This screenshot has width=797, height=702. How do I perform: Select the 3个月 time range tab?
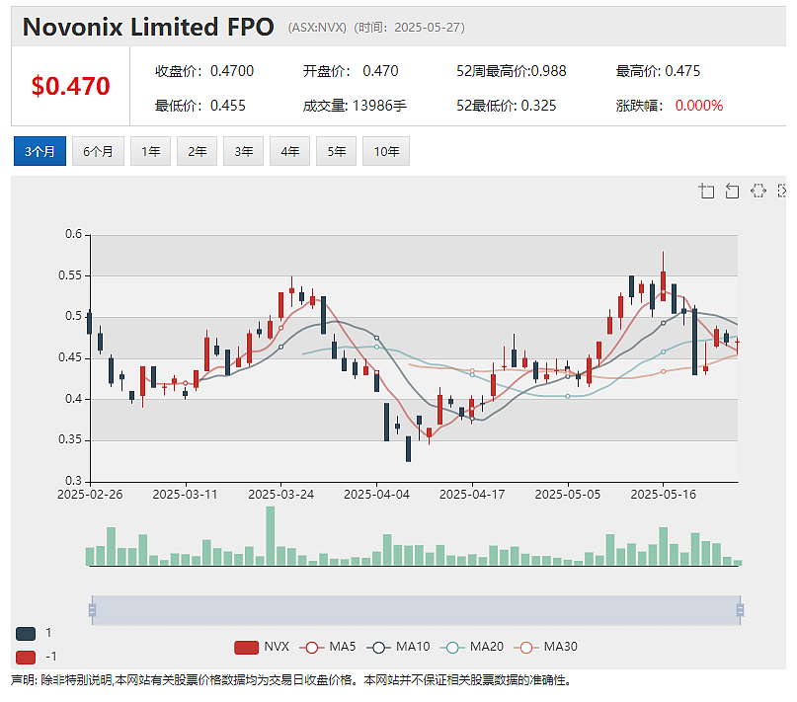pyautogui.click(x=40, y=151)
